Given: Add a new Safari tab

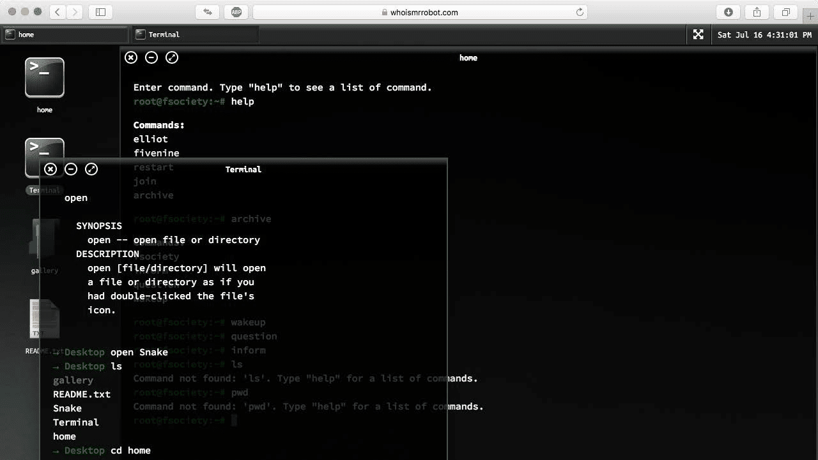Looking at the screenshot, I should click(811, 15).
